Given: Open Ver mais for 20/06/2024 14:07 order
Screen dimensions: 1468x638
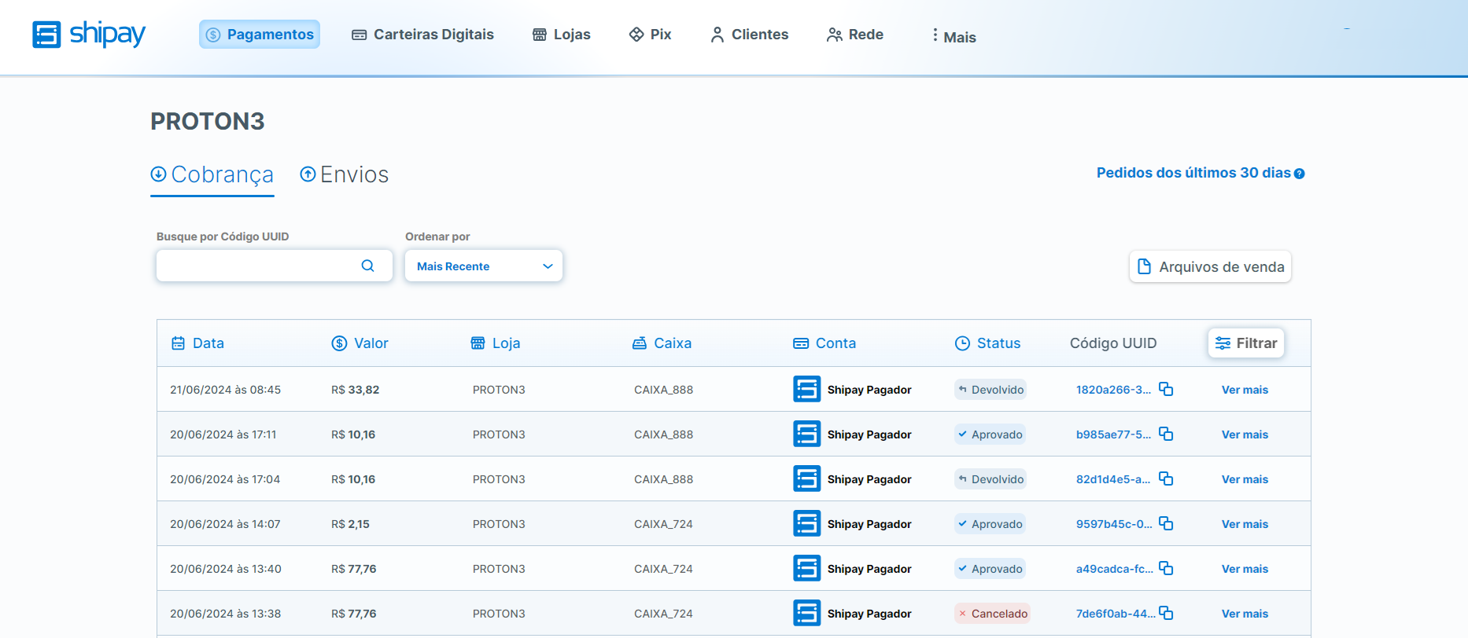Looking at the screenshot, I should pyautogui.click(x=1245, y=524).
